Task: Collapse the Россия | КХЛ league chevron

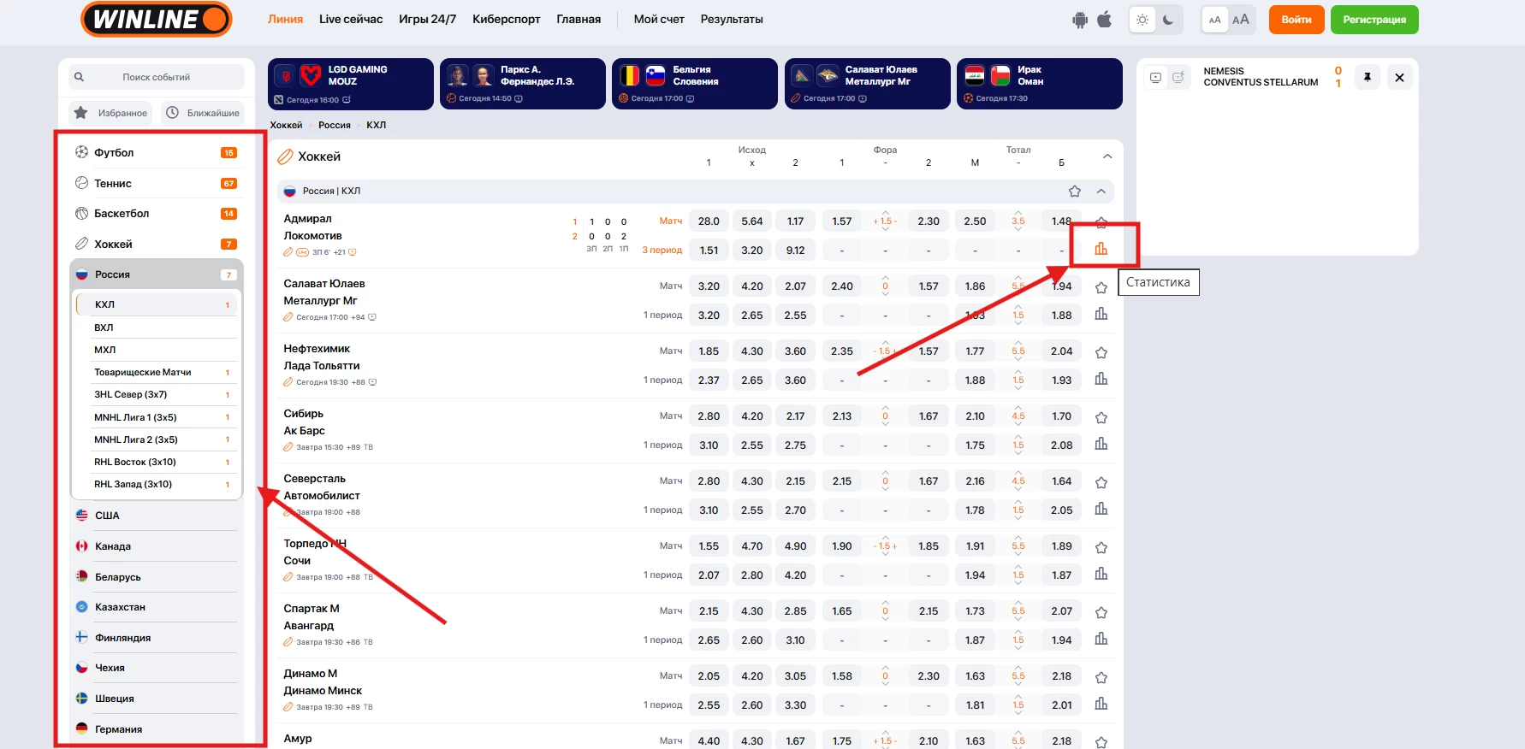Action: point(1101,192)
